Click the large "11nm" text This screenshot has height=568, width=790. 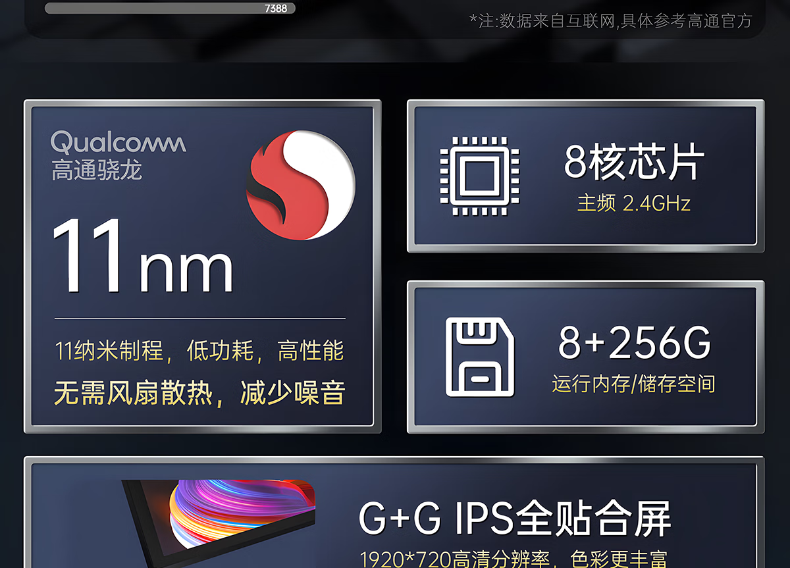[x=143, y=255]
